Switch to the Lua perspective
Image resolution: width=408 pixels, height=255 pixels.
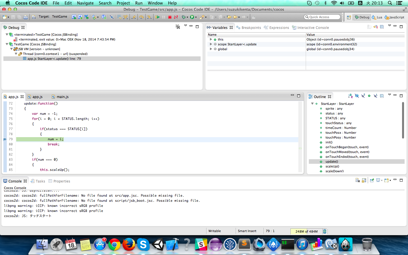click(x=377, y=17)
